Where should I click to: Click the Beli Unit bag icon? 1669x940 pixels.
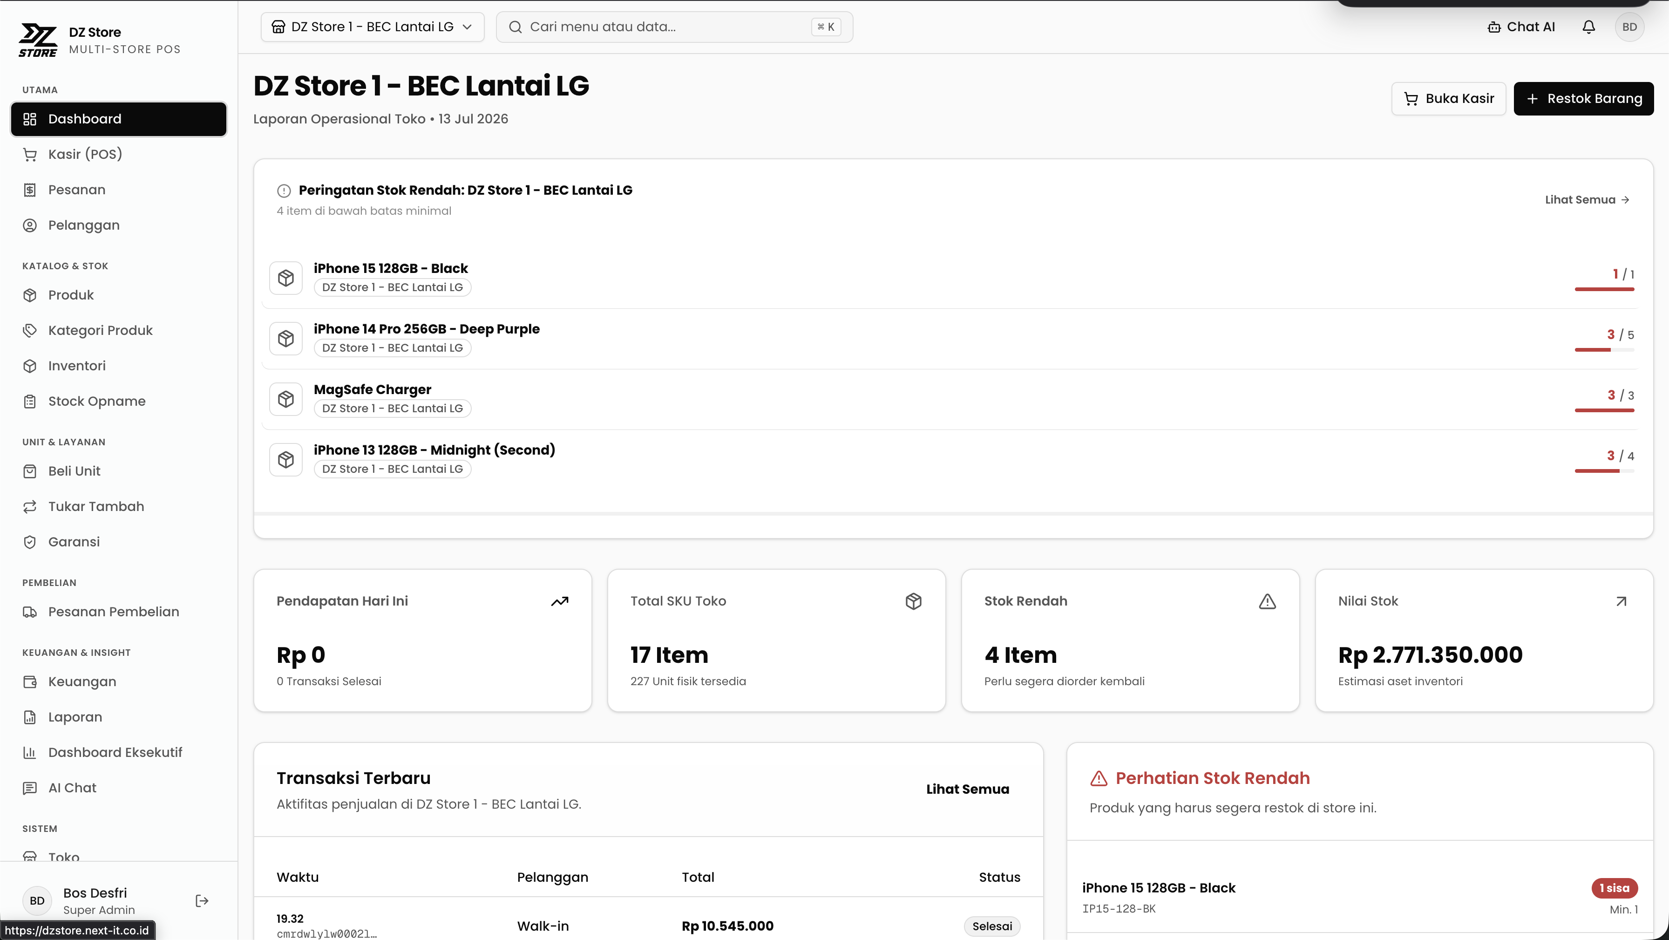click(30, 471)
